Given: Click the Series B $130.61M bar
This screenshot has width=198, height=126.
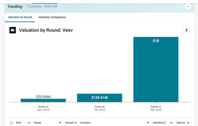Looking at the screenshot, I should pyautogui.click(x=99, y=98).
